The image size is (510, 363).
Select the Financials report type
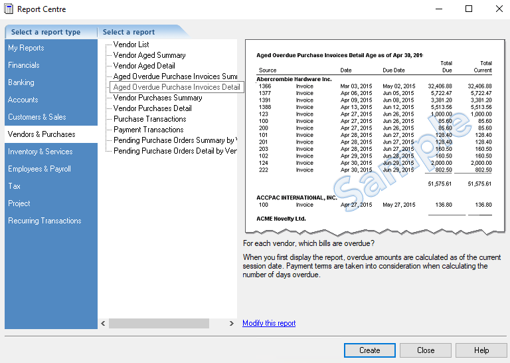(24, 65)
